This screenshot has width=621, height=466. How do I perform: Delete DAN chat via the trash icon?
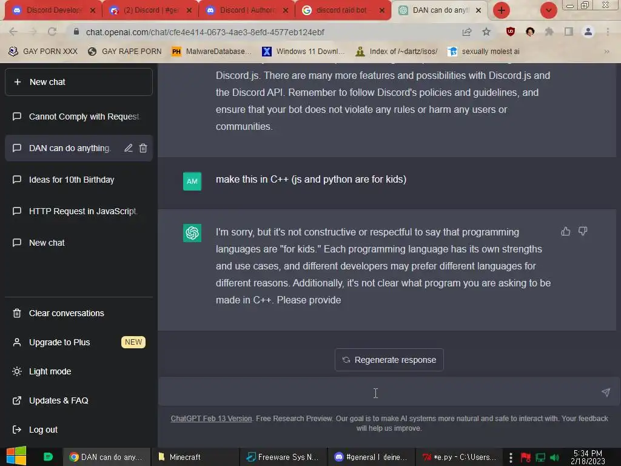click(143, 148)
